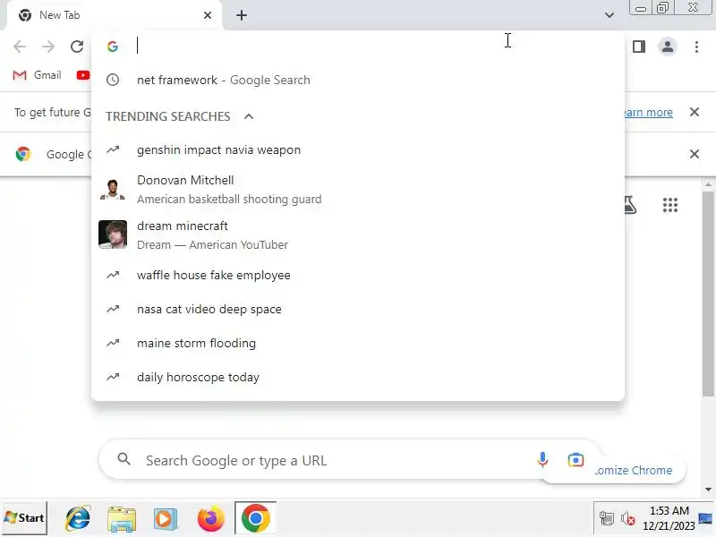
Task: Click the Google G icon in address bar
Action: (113, 47)
